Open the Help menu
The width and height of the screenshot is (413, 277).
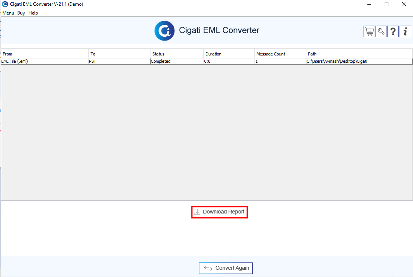[x=33, y=13]
